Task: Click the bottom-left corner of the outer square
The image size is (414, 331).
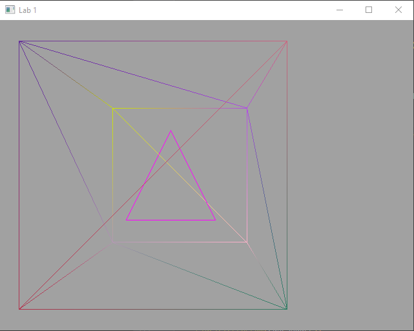Action: (19, 309)
